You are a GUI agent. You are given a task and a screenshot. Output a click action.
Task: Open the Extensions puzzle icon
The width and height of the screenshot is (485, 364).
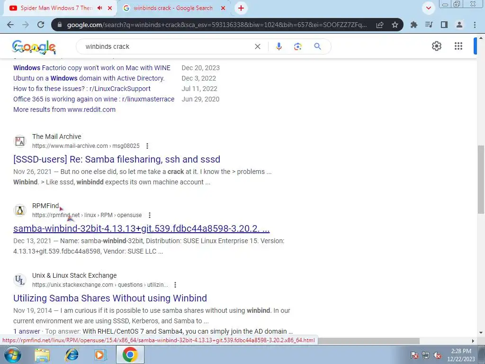coord(413,25)
